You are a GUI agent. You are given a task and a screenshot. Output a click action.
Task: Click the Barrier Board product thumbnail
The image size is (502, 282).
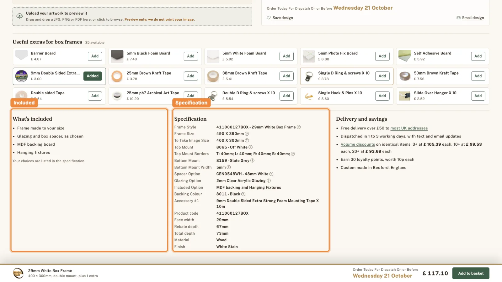[21, 56]
